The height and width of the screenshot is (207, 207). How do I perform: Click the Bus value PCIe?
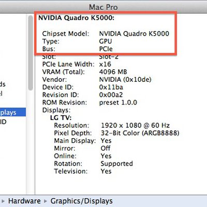106,49
